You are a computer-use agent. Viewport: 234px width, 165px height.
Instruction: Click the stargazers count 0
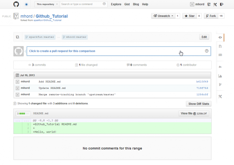[199, 16]
